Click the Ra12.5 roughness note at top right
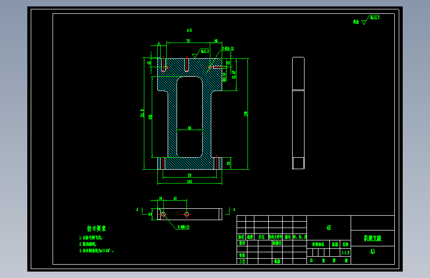Viewport: 430px width, 278px height. (x=375, y=17)
